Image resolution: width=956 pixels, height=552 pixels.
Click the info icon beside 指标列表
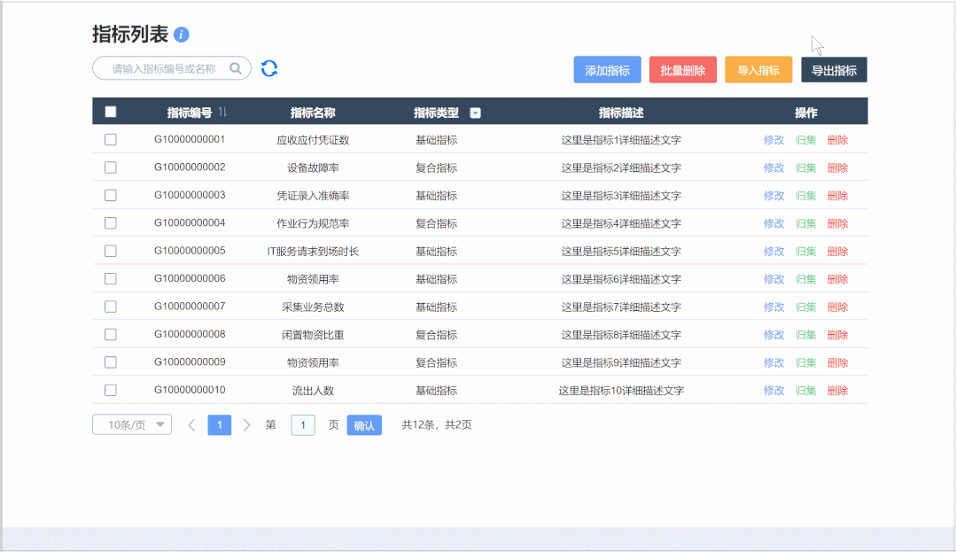[181, 35]
